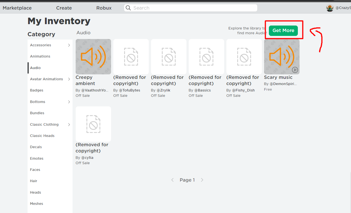The width and height of the screenshot is (351, 213).
Task: Open the Scary music audio thumbnail
Action: pyautogui.click(x=282, y=57)
